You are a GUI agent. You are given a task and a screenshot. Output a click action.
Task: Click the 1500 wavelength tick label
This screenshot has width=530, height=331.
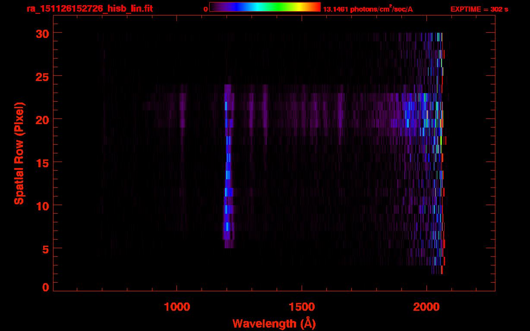click(x=302, y=307)
